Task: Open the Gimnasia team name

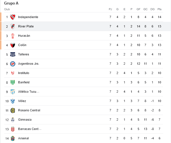Action: [x=25, y=120]
